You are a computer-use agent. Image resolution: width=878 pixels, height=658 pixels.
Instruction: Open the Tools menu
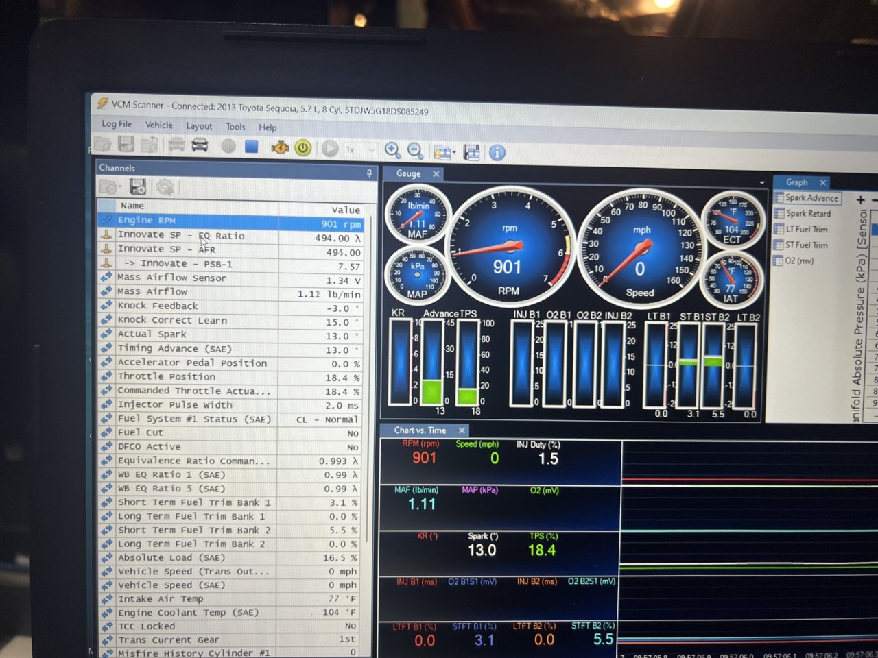point(235,127)
